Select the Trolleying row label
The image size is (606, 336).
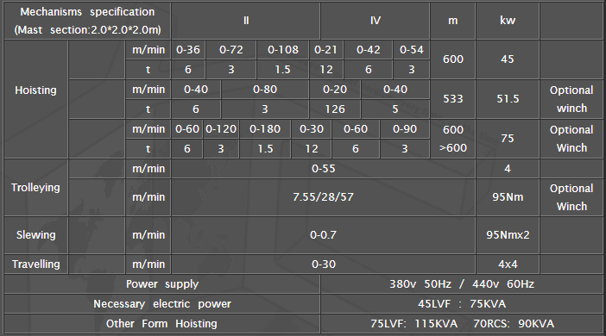36,188
